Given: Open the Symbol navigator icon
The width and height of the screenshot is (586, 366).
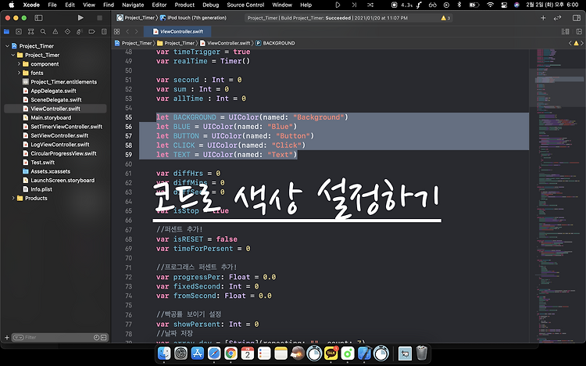Looking at the screenshot, I should pos(31,32).
